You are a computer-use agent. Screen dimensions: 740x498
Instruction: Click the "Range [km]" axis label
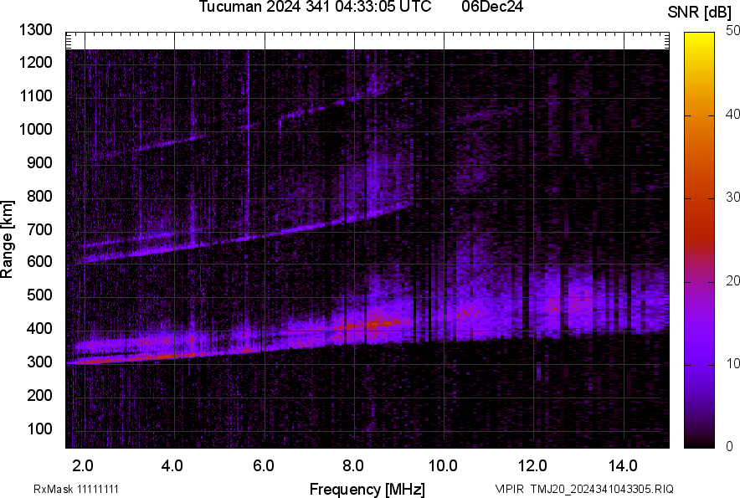pyautogui.click(x=7, y=239)
